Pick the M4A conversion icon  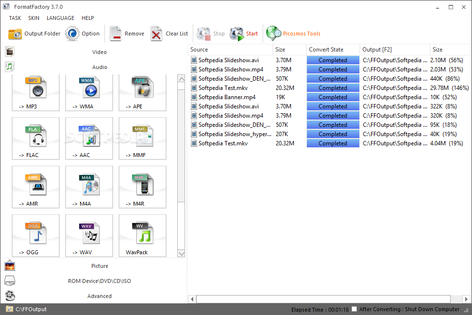coord(89,187)
